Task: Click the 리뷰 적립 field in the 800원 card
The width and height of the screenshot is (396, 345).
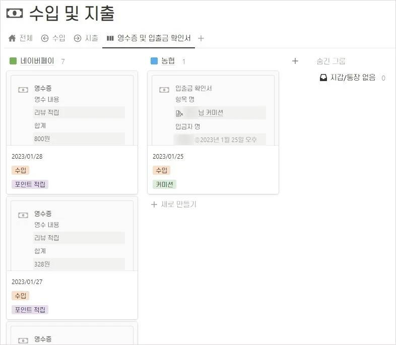Action: click(x=79, y=112)
